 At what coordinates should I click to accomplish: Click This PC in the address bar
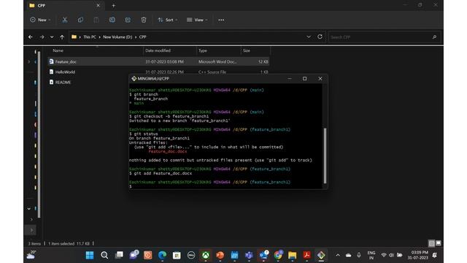pos(90,37)
